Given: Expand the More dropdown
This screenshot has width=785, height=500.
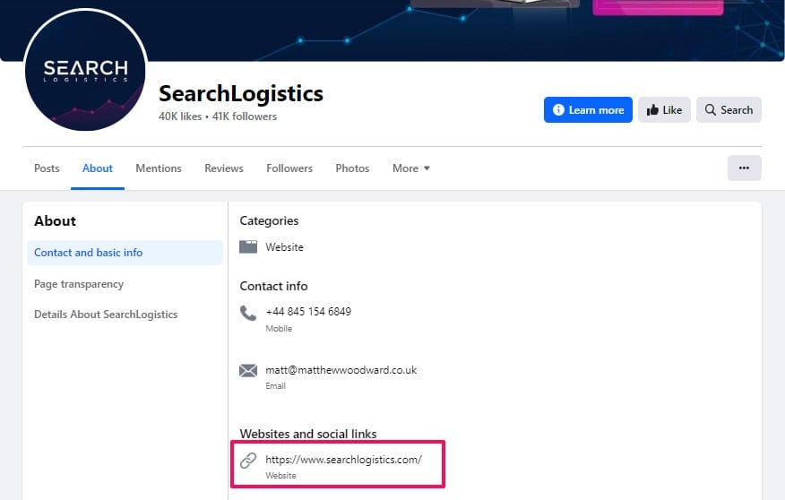Looking at the screenshot, I should 411,168.
